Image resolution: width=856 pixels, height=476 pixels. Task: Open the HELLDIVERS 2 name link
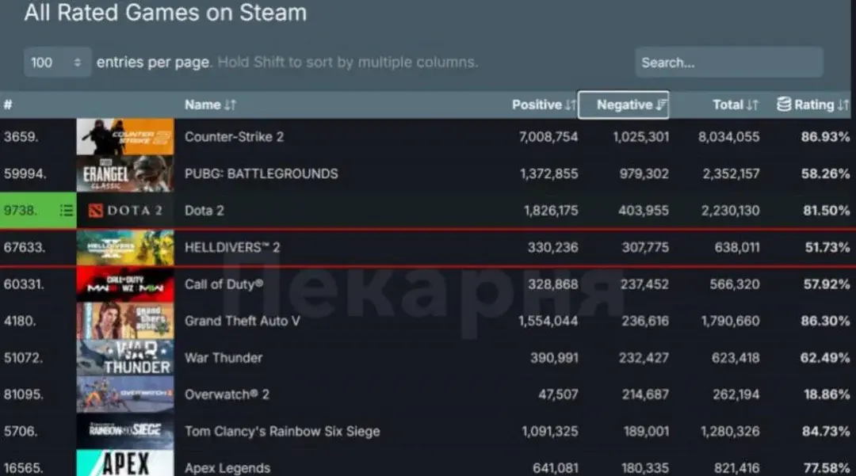[x=232, y=248]
